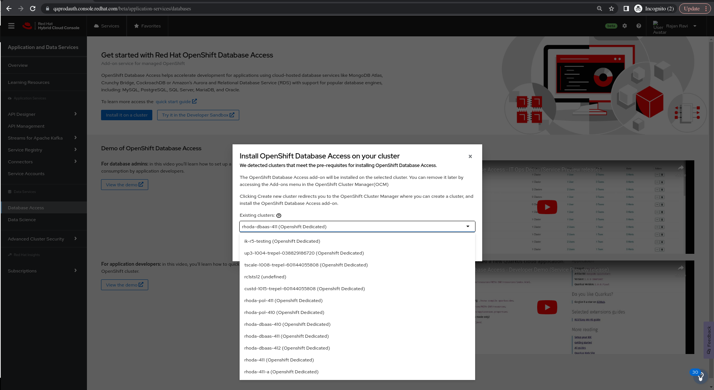The height and width of the screenshot is (390, 714).
Task: Select rhoda-pol-410 cluster option
Action: (x=357, y=312)
